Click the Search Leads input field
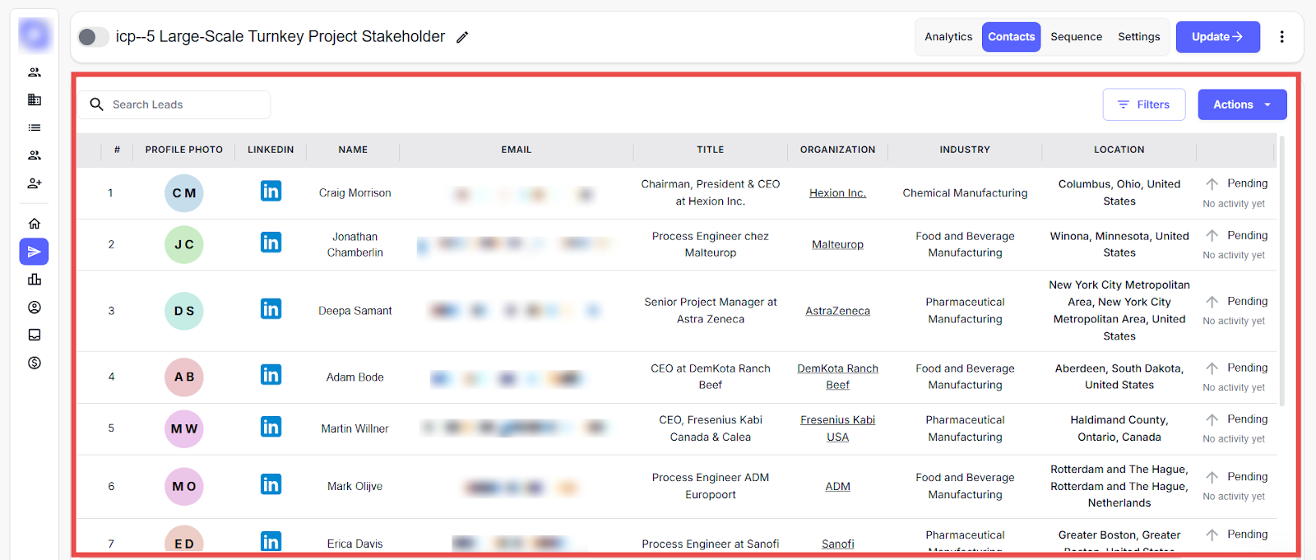This screenshot has height=560, width=1316. click(x=185, y=104)
